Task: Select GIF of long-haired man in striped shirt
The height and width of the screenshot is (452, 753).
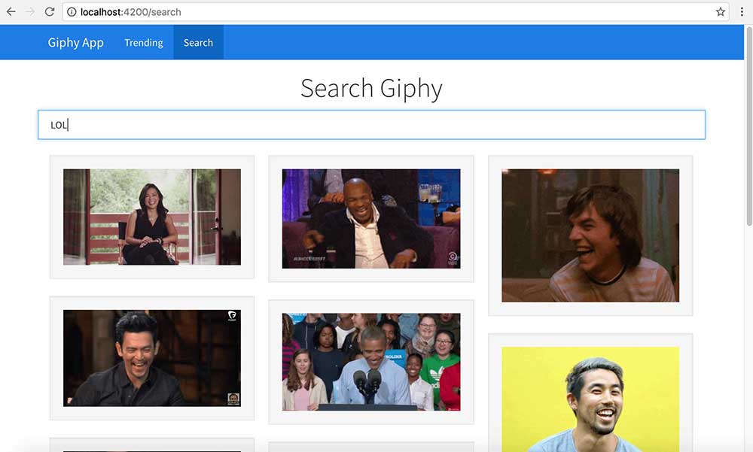Action: [590, 235]
